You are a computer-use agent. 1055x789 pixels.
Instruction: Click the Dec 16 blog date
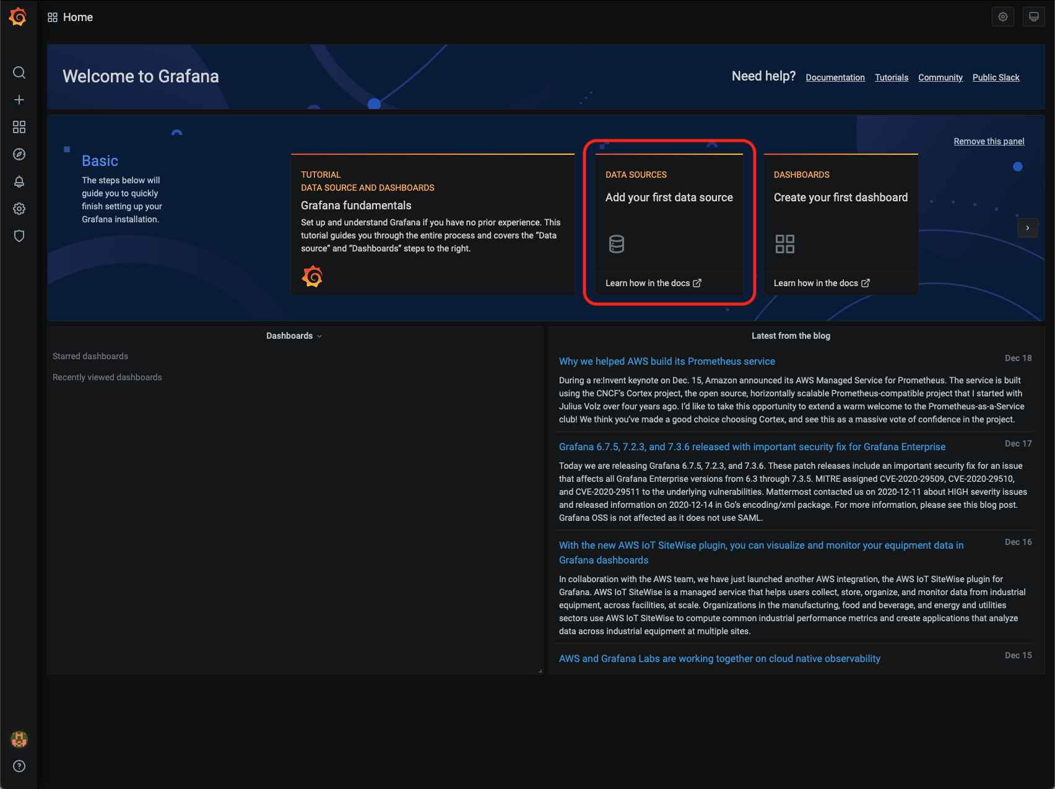1018,542
